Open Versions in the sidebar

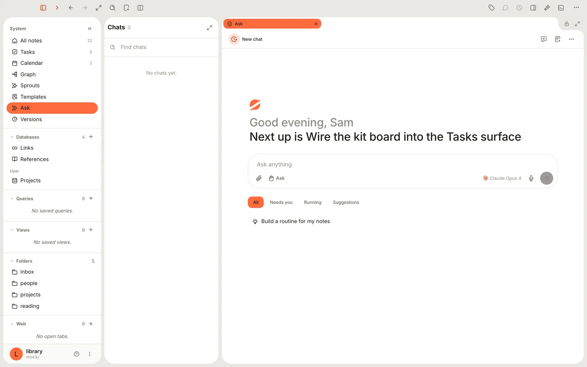[52, 119]
